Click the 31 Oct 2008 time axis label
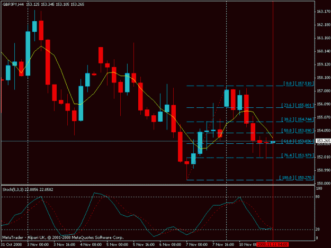This screenshot has width=331, height=248. [x=12, y=245]
